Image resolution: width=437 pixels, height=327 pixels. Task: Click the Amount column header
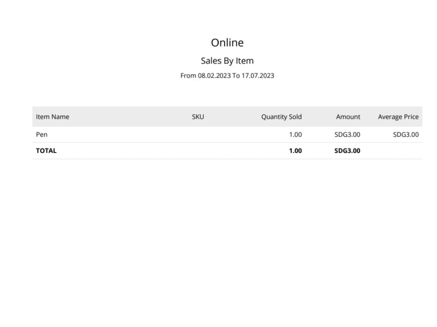tap(348, 117)
